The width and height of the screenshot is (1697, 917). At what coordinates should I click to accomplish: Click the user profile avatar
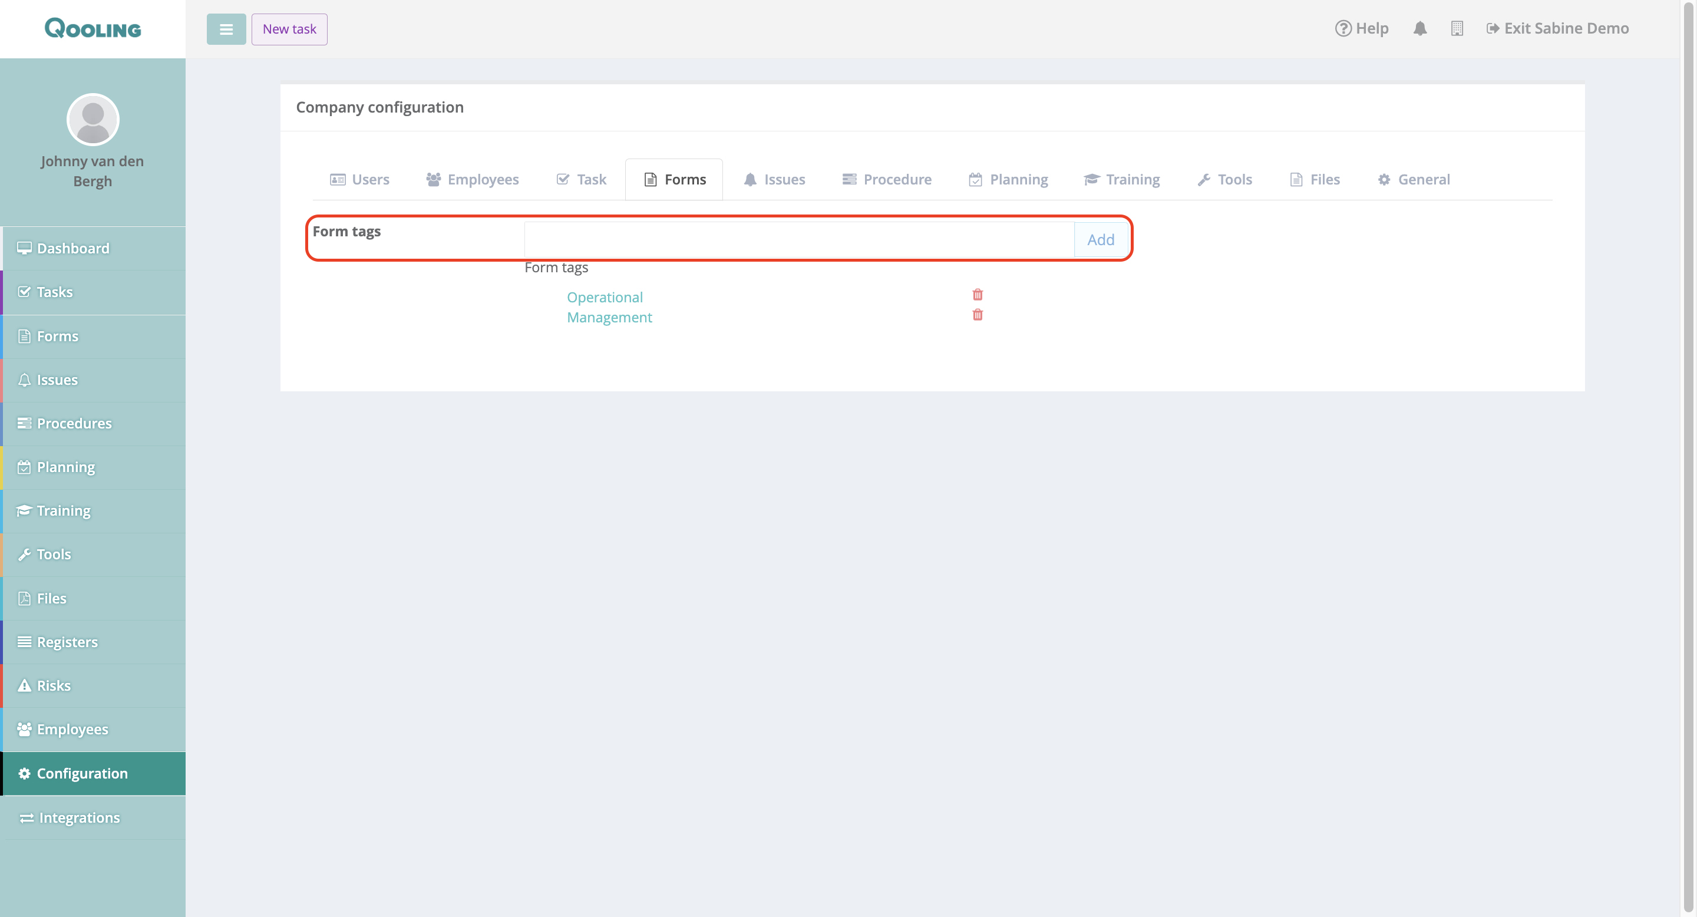(x=93, y=119)
